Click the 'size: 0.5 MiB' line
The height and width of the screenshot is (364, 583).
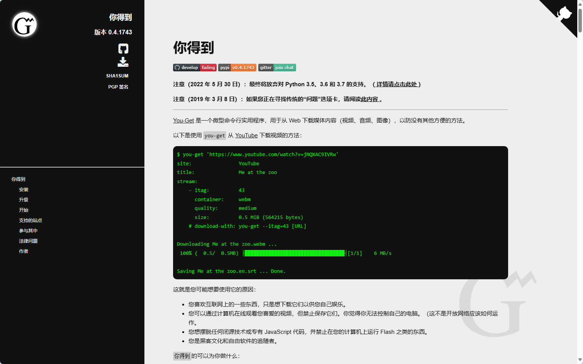click(249, 217)
